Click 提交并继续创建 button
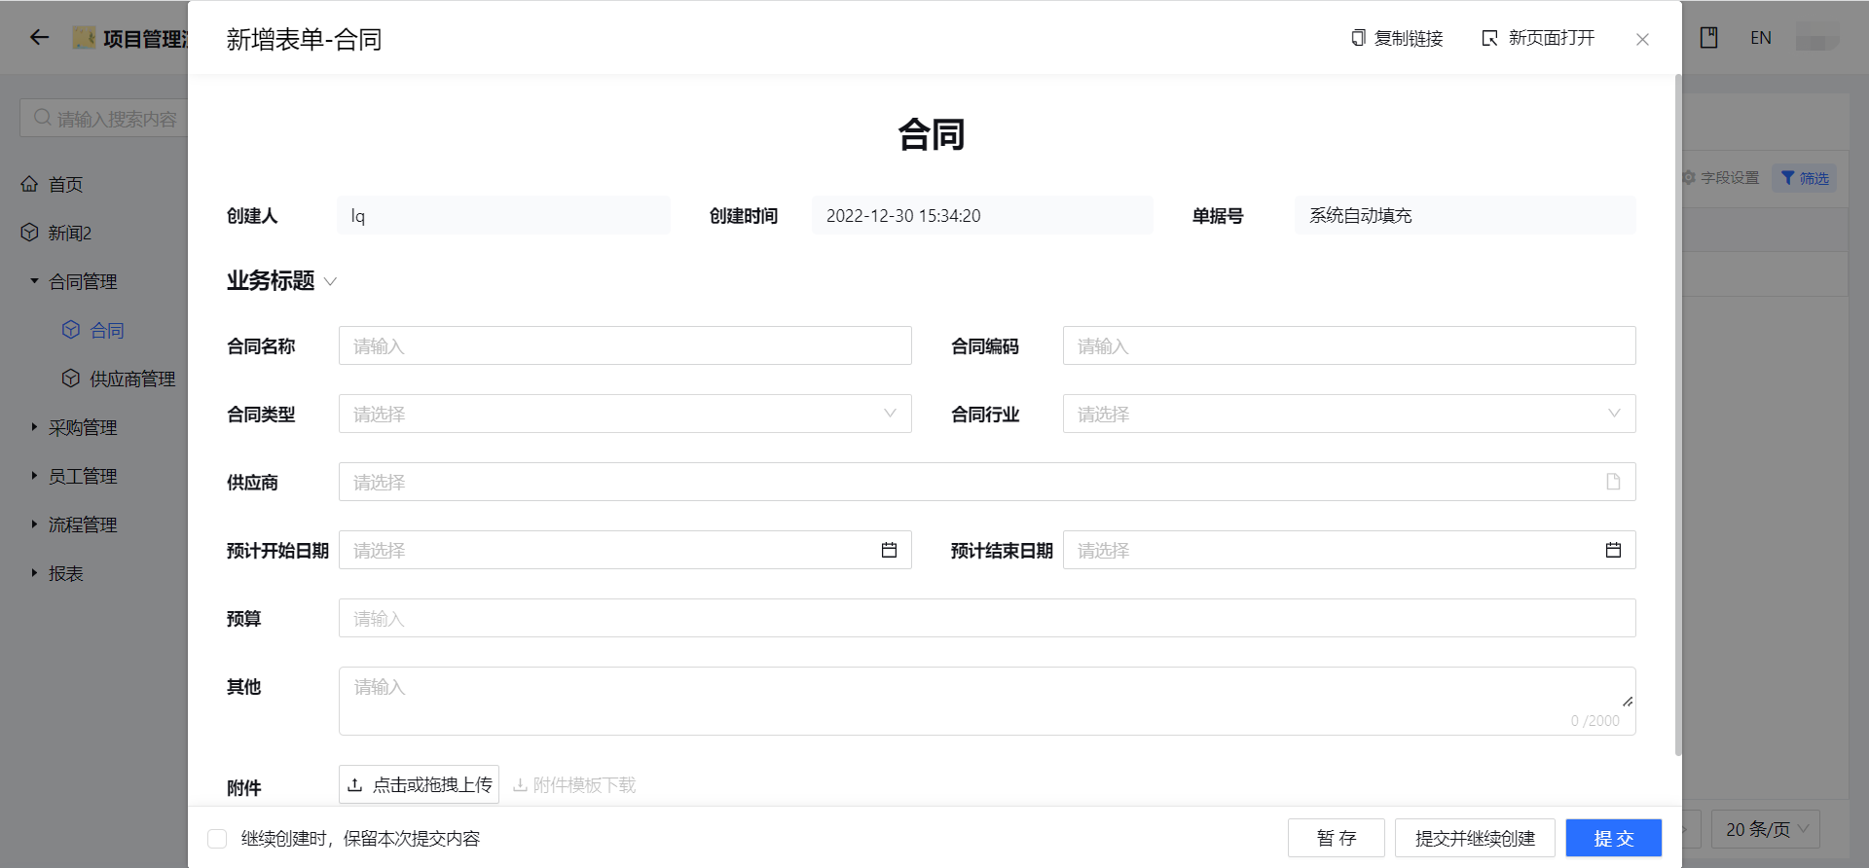The image size is (1869, 868). pos(1475,838)
